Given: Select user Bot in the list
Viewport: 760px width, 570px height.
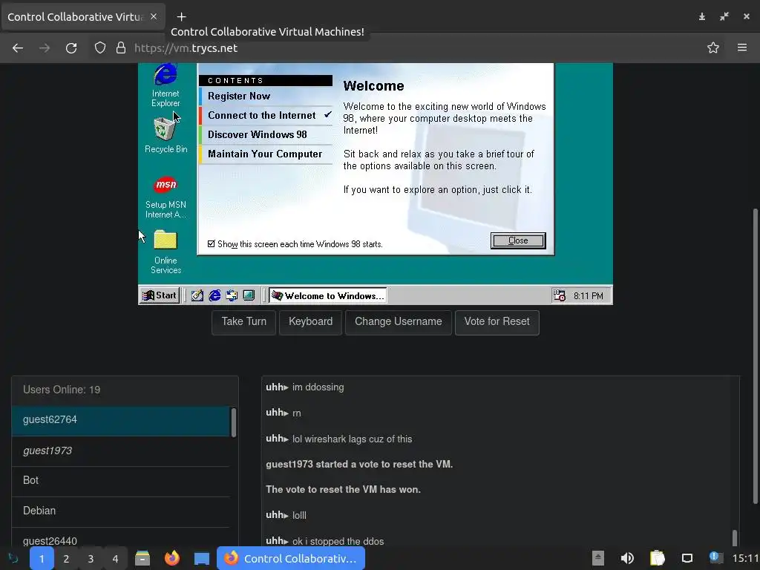Looking at the screenshot, I should (121, 481).
